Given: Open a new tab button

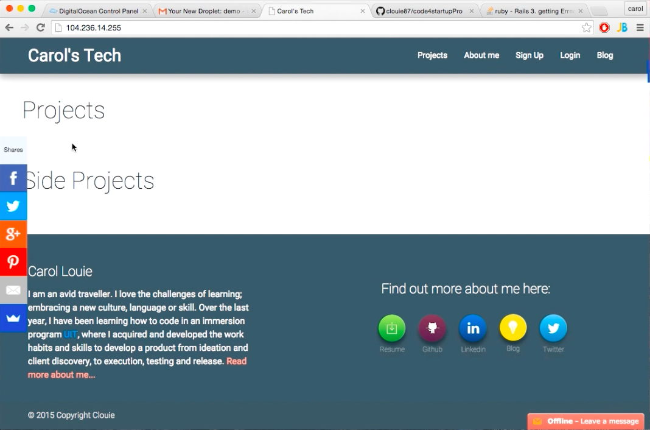Looking at the screenshot, I should (x=598, y=11).
